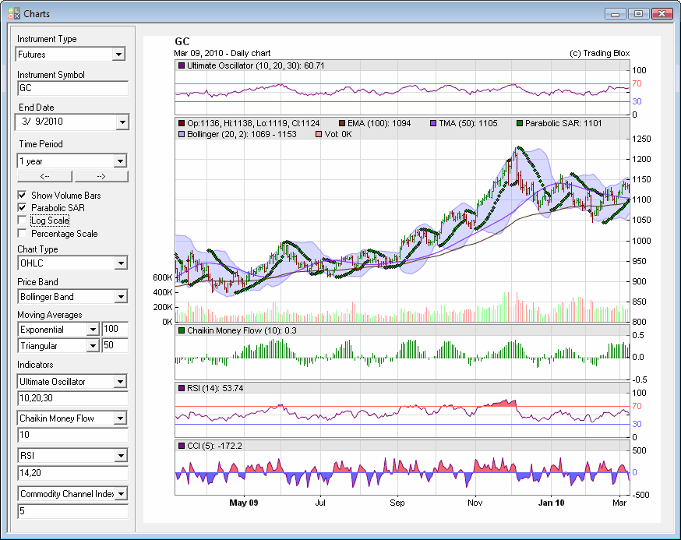Screen dimensions: 681x540
Task: Click the CCI period field showing 5
Action: [72, 511]
